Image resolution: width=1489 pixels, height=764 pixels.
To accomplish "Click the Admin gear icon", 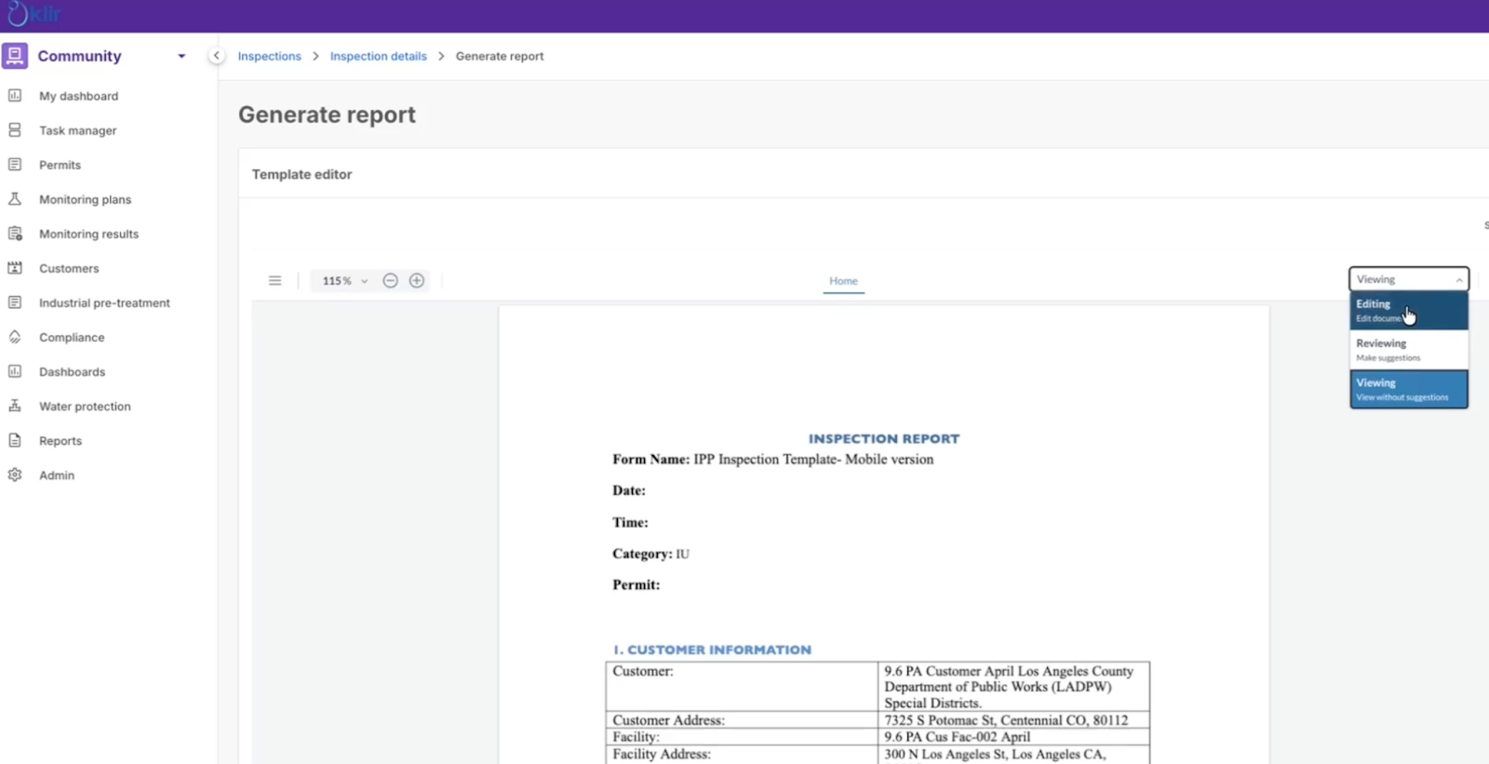I will pos(15,476).
